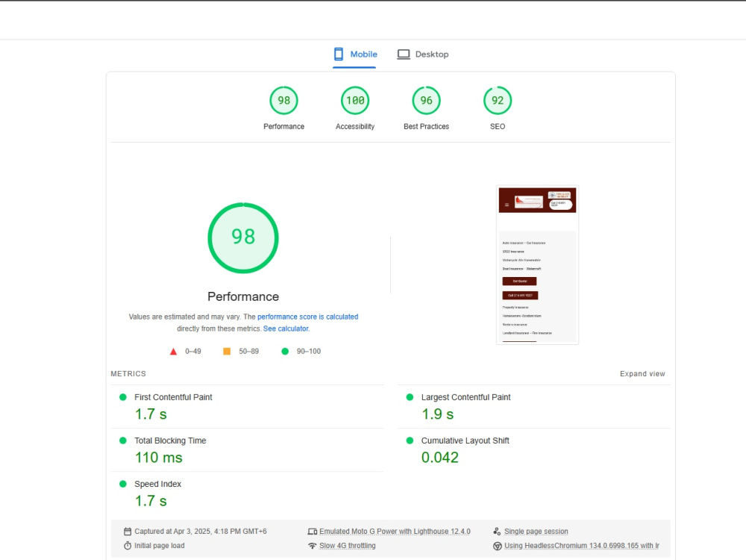This screenshot has width=746, height=560.
Task: Click the orange square 50–89 legend icon
Action: [227, 352]
